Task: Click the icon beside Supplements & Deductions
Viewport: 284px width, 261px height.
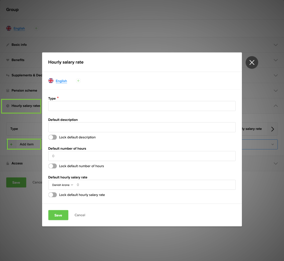Action: pos(8,75)
